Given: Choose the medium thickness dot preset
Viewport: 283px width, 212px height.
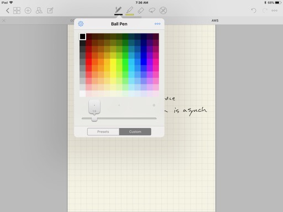Looking at the screenshot, I should click(119, 105).
